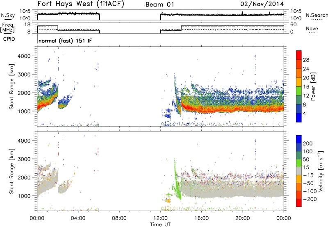This screenshot has width=328, height=227.
Task: Click the orange velocity patch near 12:45 UT
Action: [168, 201]
